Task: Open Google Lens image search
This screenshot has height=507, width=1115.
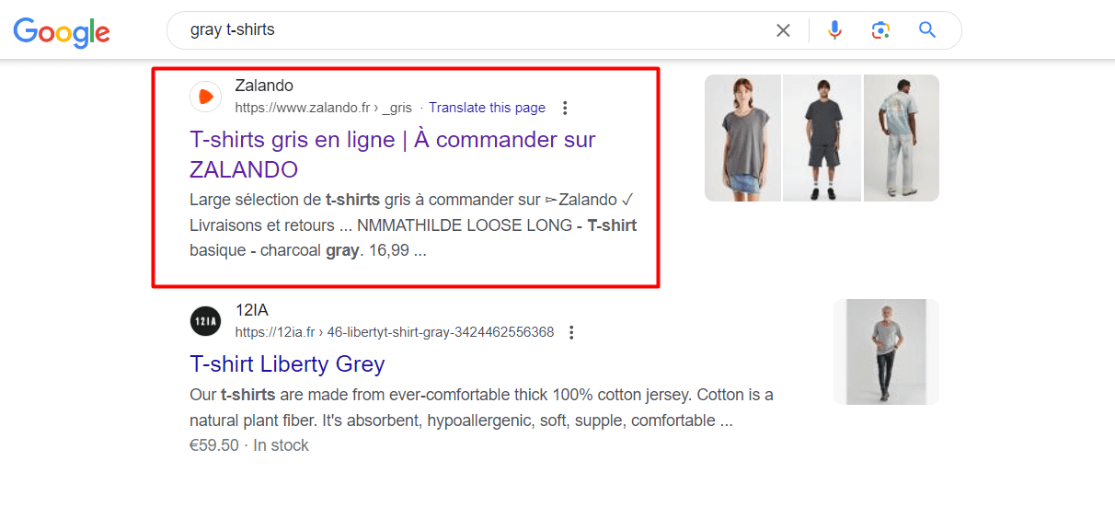Action: [880, 30]
